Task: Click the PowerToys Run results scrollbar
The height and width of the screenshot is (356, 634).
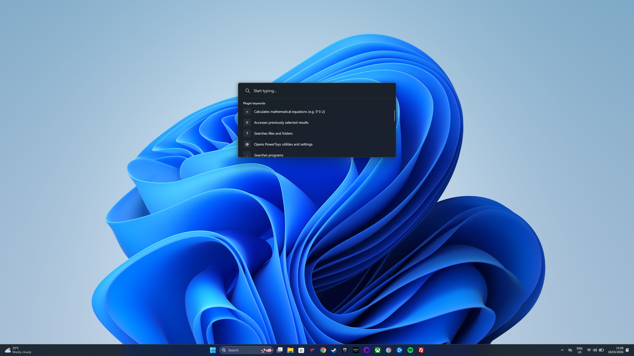Action: click(x=394, y=115)
